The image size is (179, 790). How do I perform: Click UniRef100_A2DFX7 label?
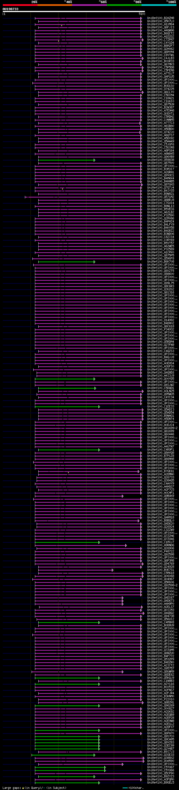click(160, 727)
